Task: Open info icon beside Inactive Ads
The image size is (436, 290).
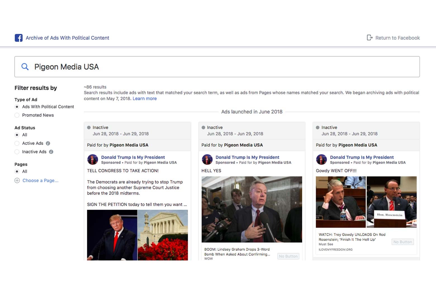Action: click(x=51, y=152)
